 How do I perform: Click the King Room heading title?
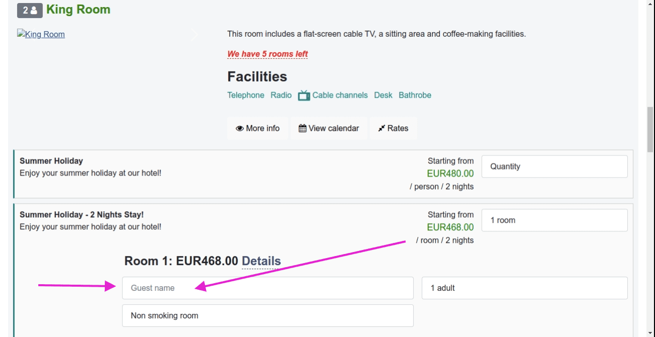click(78, 10)
